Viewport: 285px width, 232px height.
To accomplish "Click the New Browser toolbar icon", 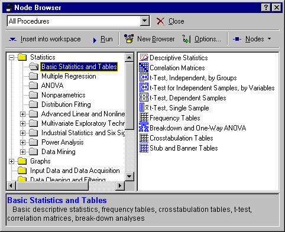I will 129,39.
